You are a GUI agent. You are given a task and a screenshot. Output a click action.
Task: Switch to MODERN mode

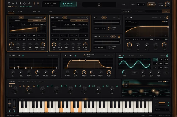tap(68, 4)
